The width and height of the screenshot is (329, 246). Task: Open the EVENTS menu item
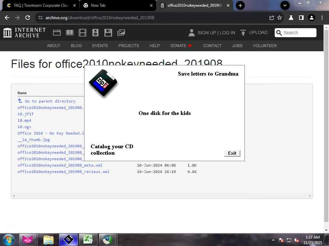click(100, 45)
